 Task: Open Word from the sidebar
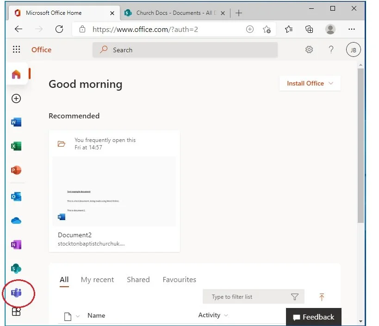[16, 122]
